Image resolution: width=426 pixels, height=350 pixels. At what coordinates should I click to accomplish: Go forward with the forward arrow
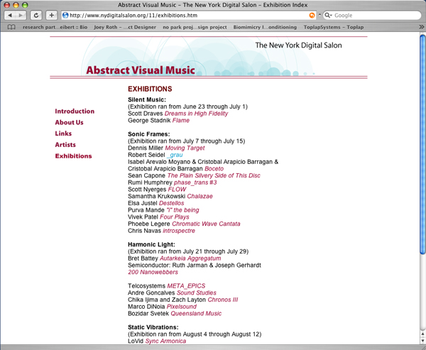pyautogui.click(x=21, y=15)
